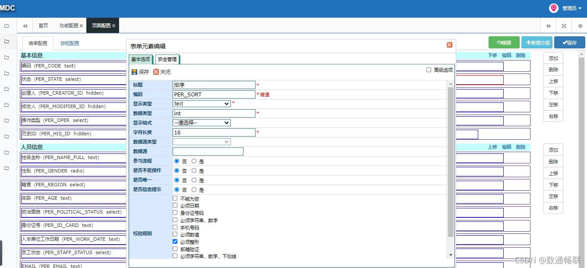Click the double-right arrow tab scroll icon

(549, 26)
